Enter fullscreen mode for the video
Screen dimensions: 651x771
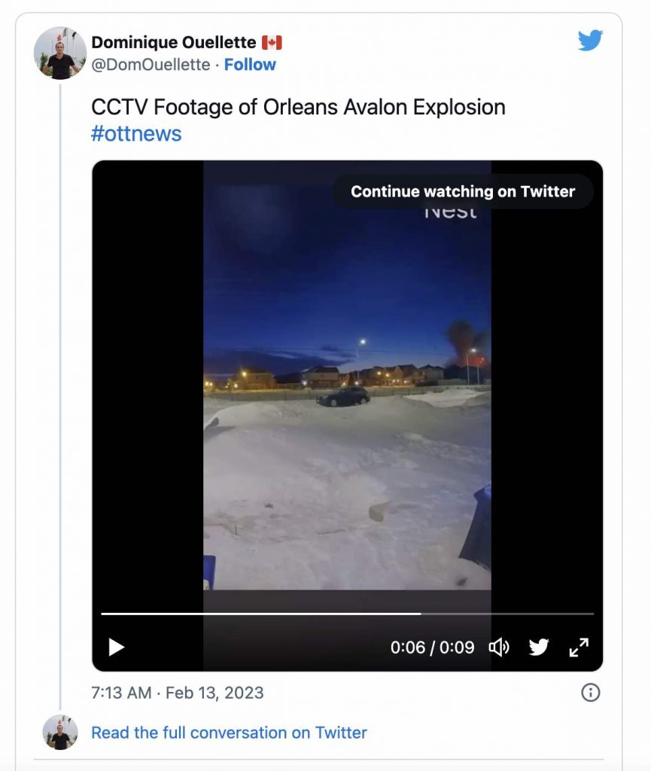pos(579,647)
